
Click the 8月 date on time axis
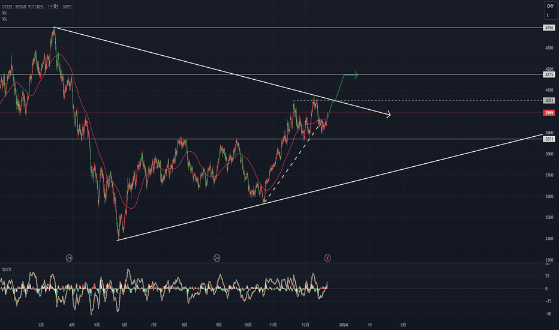point(185,325)
